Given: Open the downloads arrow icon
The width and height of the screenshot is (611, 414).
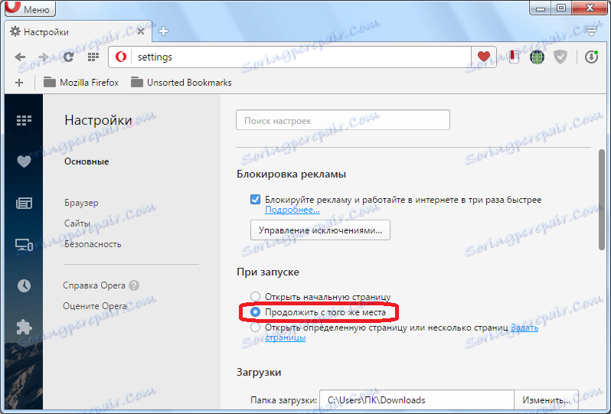Looking at the screenshot, I should click(591, 57).
